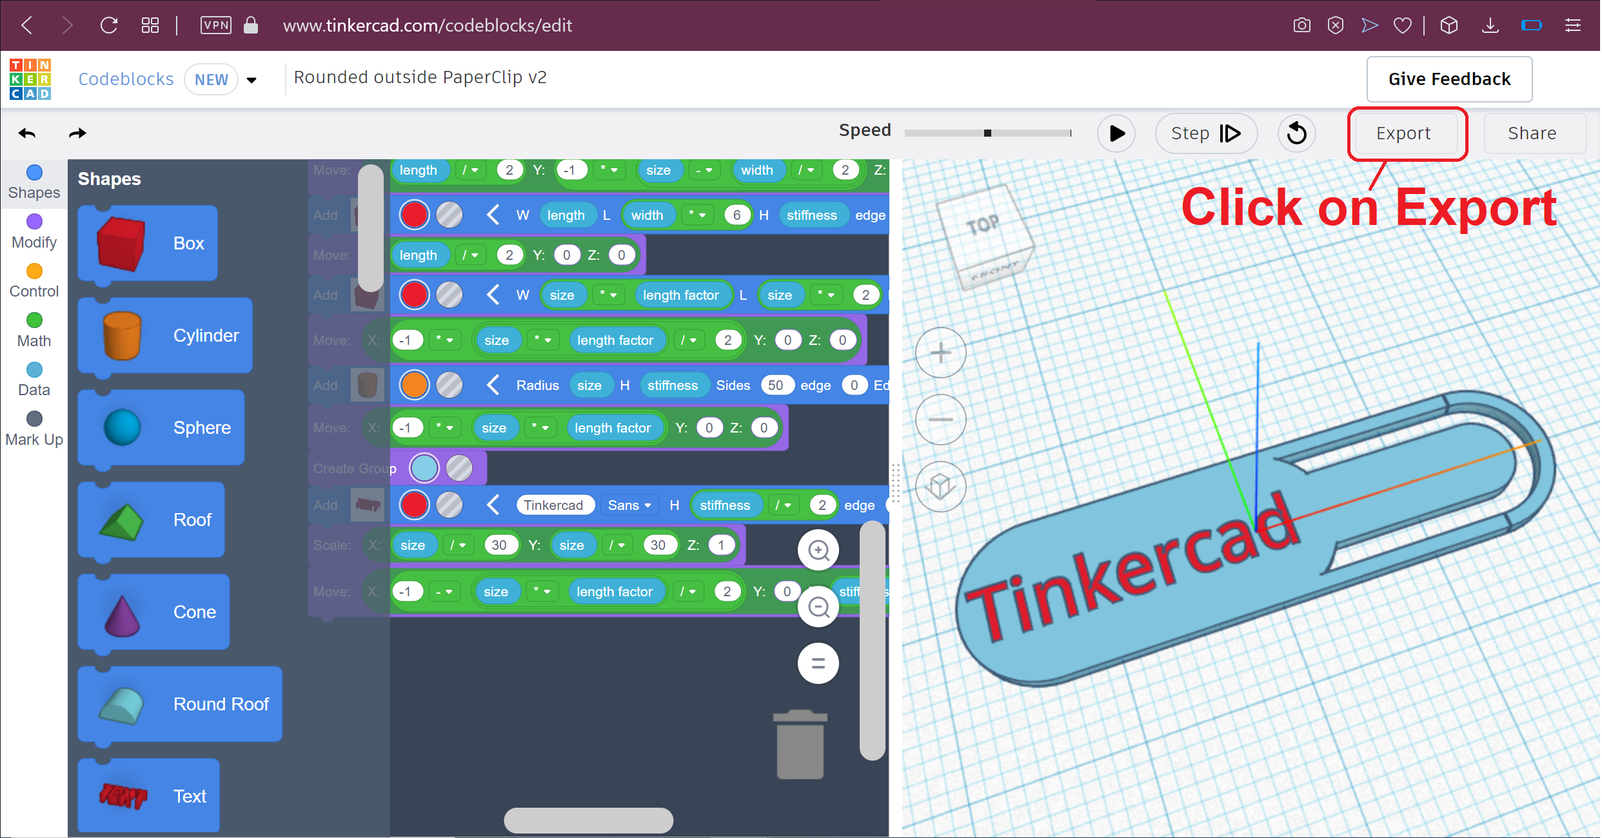Click the Export button
This screenshot has width=1602, height=838.
[1406, 133]
